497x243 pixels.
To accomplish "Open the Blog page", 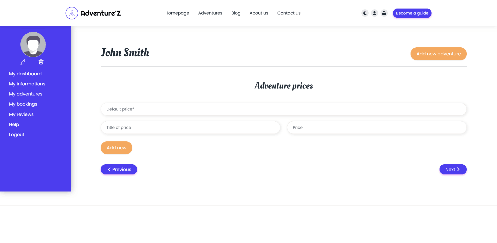I will (236, 13).
